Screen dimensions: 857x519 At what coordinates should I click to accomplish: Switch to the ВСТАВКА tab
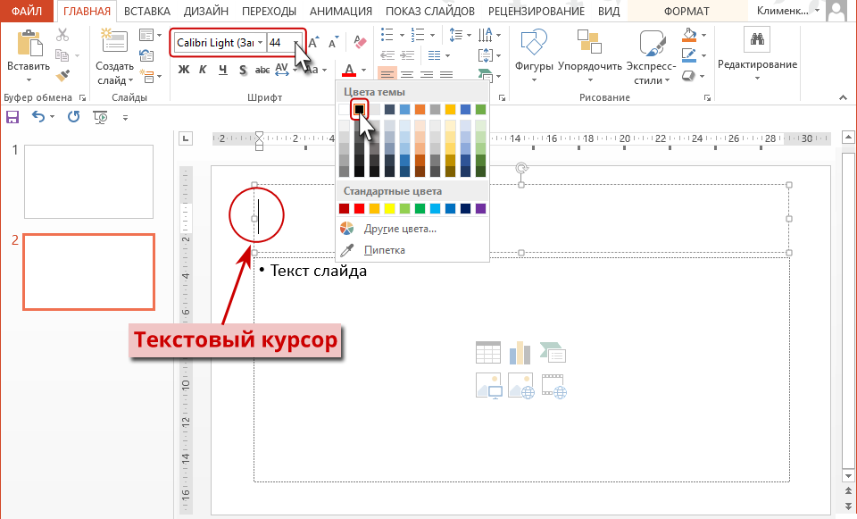(x=147, y=11)
